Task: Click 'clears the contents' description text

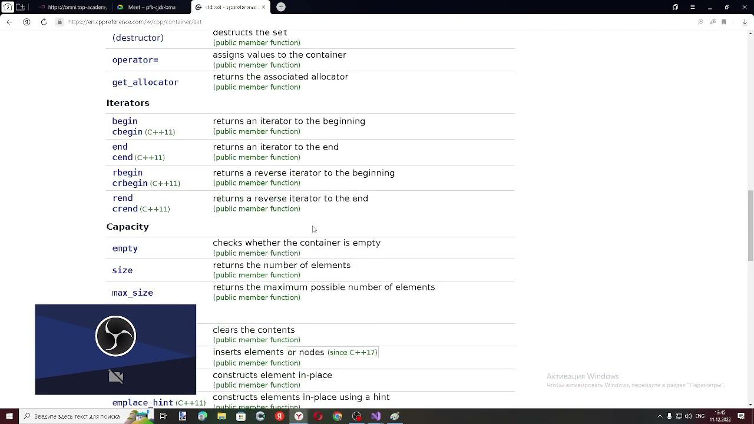Action: tap(254, 330)
